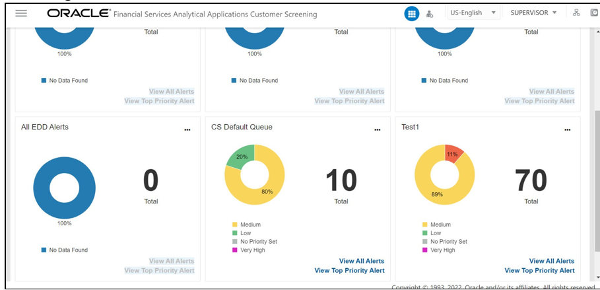Screen dimensions: 600x290
Task: Open the hamburger navigation menu
Action: (21, 13)
